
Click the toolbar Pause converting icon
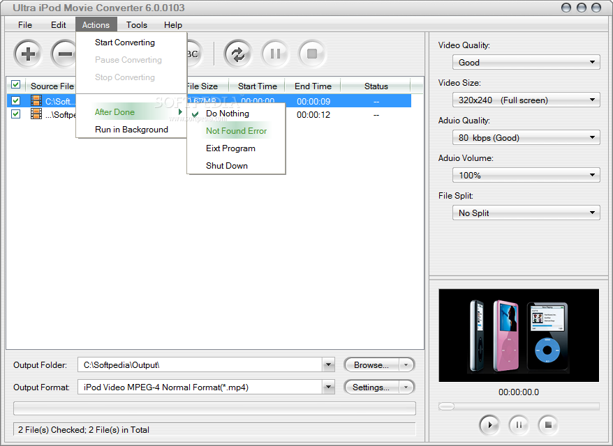point(275,54)
